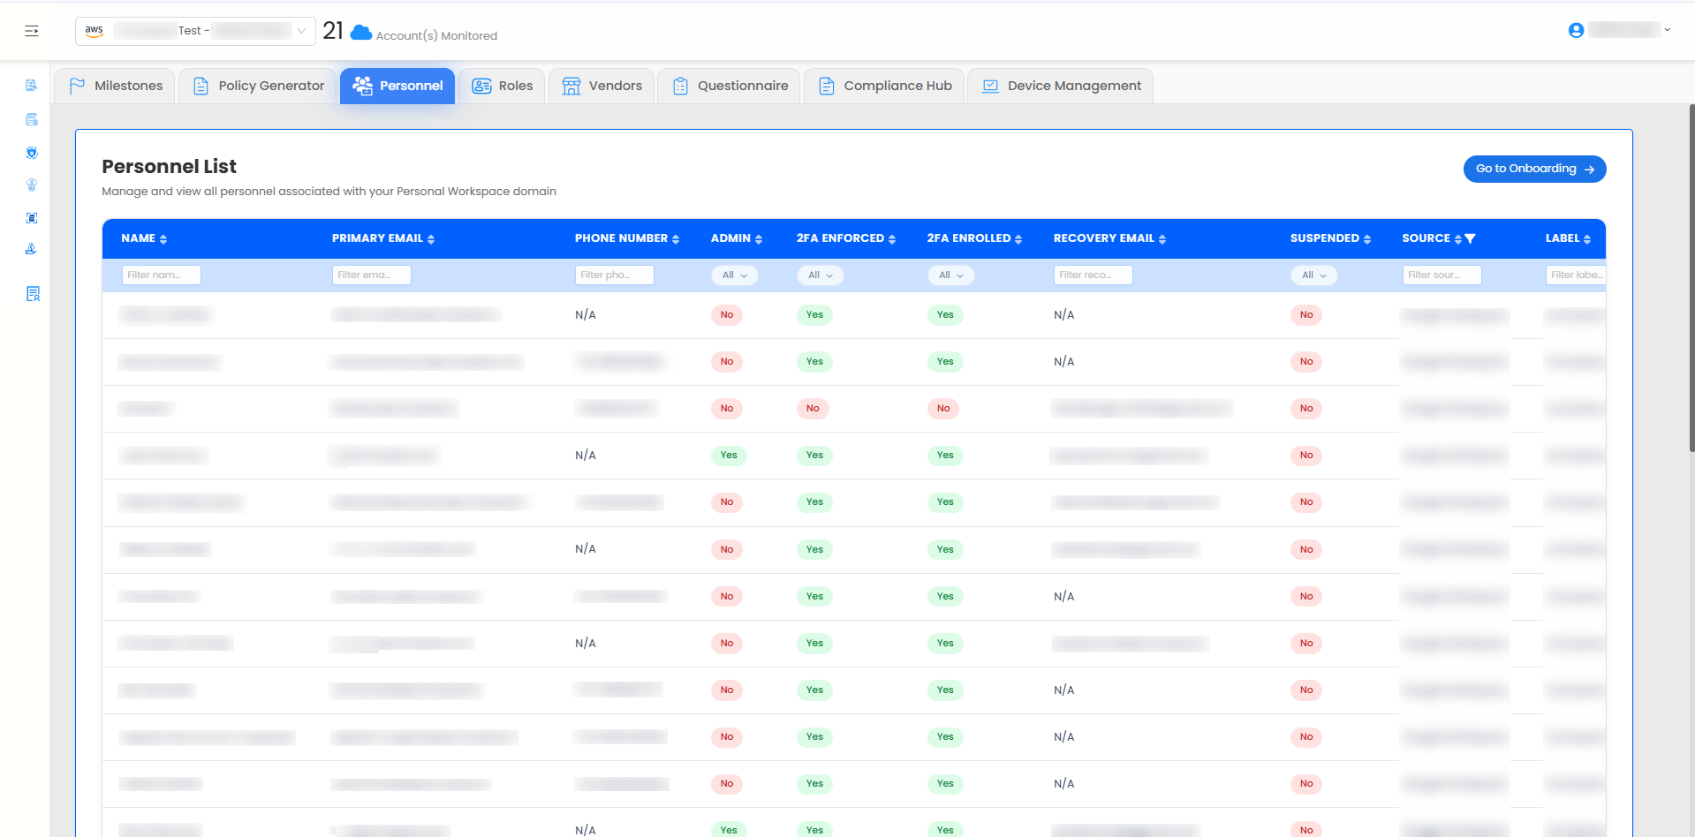The image size is (1695, 837).
Task: Switch to the Roles tab
Action: [503, 86]
